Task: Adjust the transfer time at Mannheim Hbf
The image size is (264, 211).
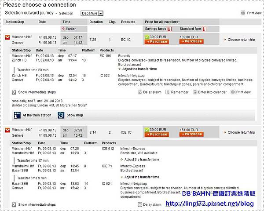Action: tap(140, 160)
